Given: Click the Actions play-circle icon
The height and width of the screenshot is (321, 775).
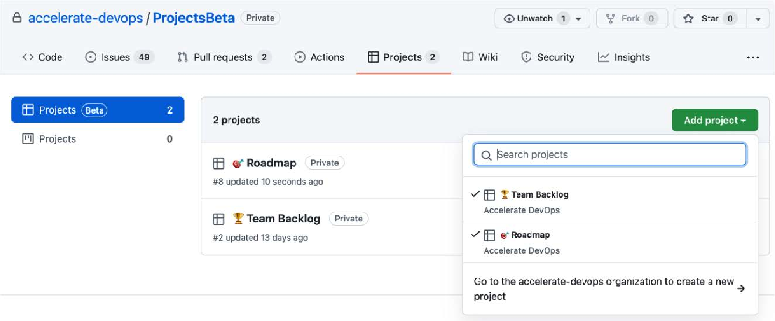Looking at the screenshot, I should 300,57.
